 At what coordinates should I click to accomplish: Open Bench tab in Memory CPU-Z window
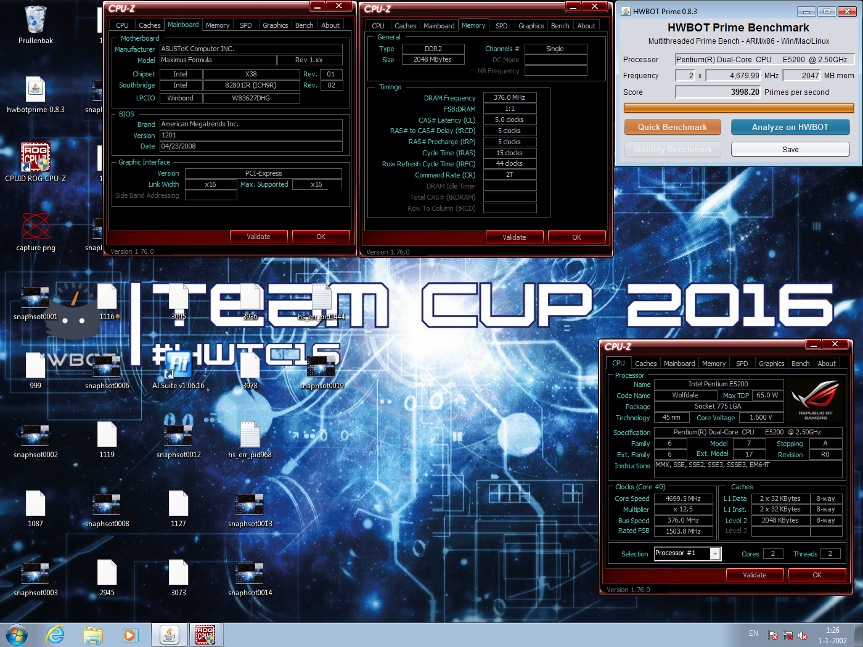[560, 26]
